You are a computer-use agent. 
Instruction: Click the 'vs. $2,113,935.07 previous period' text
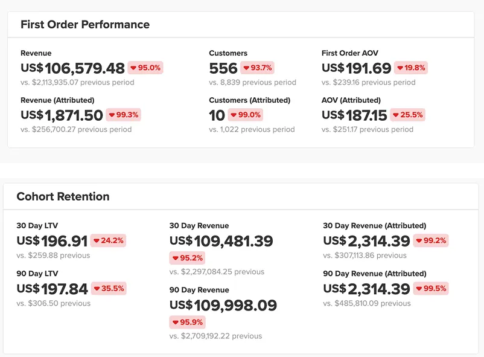(77, 82)
